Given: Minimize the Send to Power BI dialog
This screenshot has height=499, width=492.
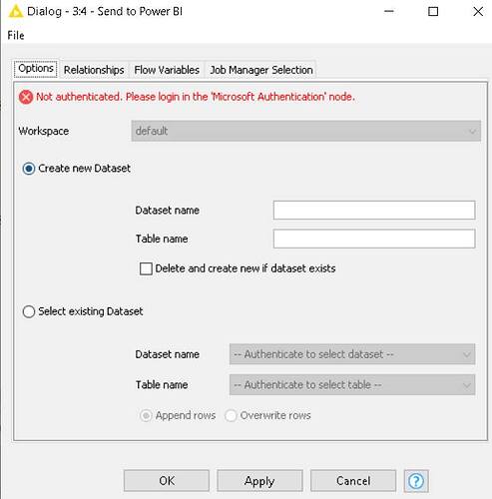Looking at the screenshot, I should point(389,12).
